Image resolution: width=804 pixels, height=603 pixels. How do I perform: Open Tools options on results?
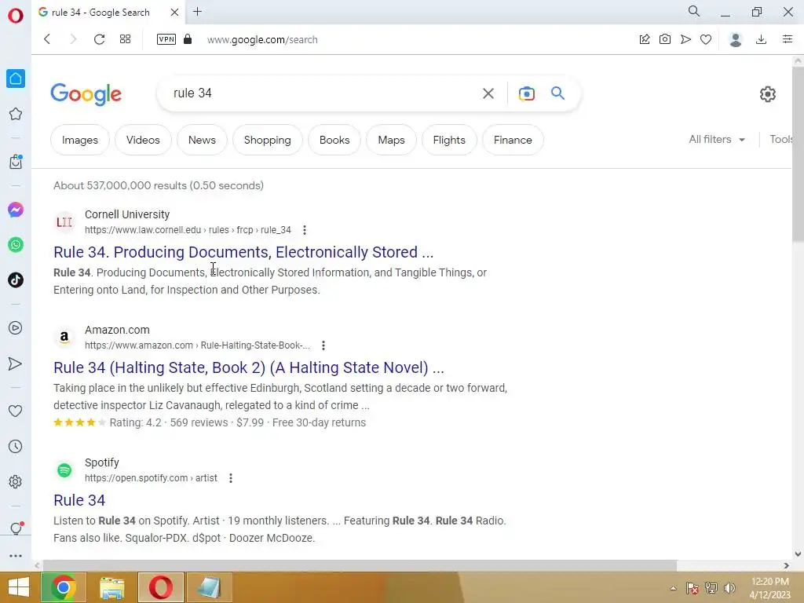click(781, 140)
